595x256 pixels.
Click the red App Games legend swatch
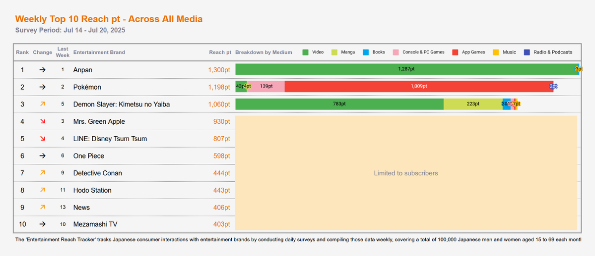(455, 52)
